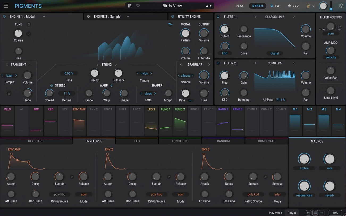Toggle the Engine 1 power button
Screen dimensions: 346x216
pyautogui.click(x=4, y=16)
